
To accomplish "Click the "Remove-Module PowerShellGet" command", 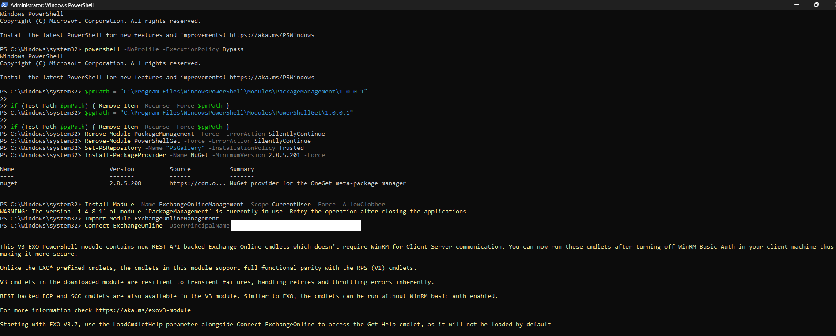I will pyautogui.click(x=132, y=141).
